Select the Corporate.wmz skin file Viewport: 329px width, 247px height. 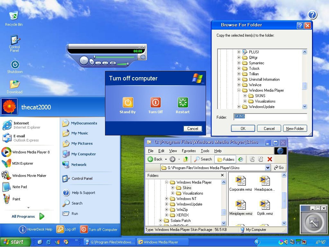pyautogui.click(x=241, y=184)
